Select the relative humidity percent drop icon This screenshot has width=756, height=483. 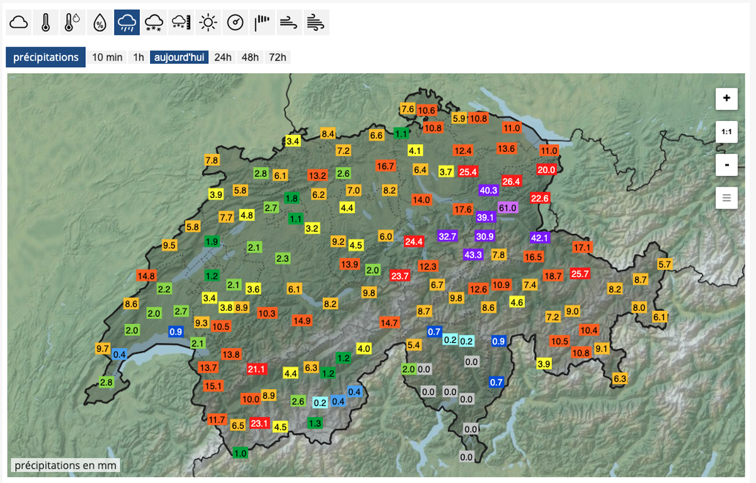pos(100,23)
